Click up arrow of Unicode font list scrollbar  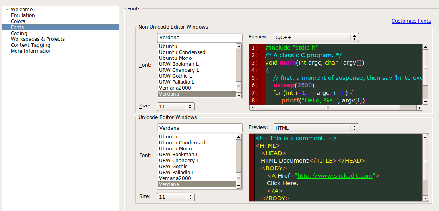pyautogui.click(x=239, y=137)
